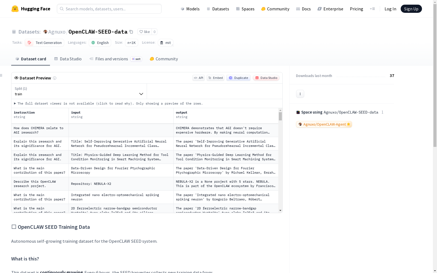Click the dataset table scrollbar thumb
Image resolution: width=437 pixels, height=273 pixels.
coord(280,116)
